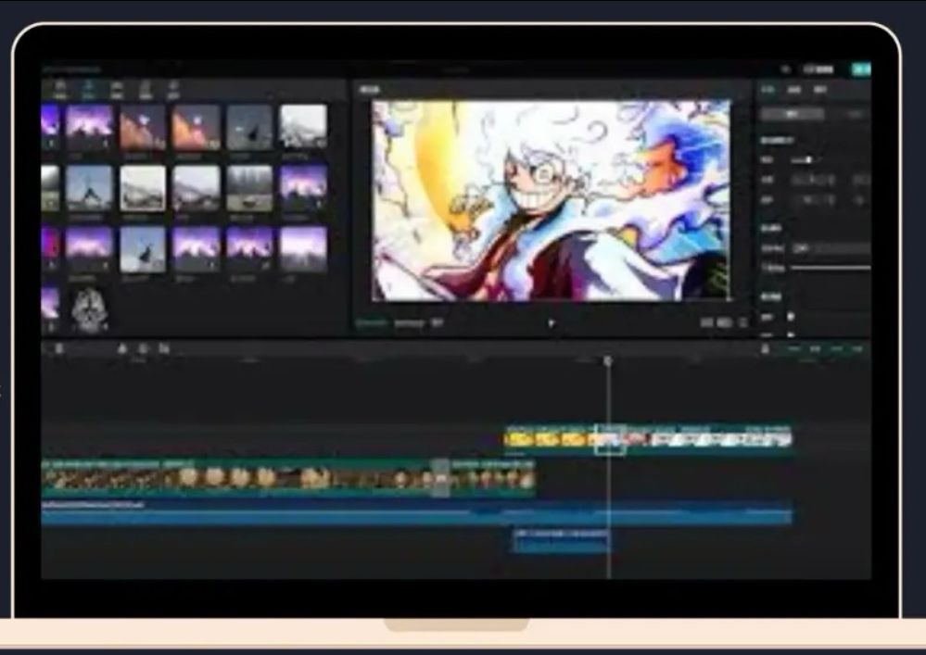Screen dimensions: 926x655
Task: Switch to second tab in right properties panel
Action: tap(793, 90)
